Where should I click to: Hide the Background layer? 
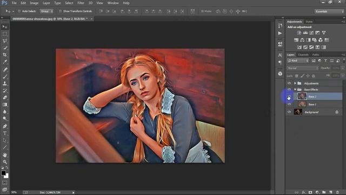[289, 112]
